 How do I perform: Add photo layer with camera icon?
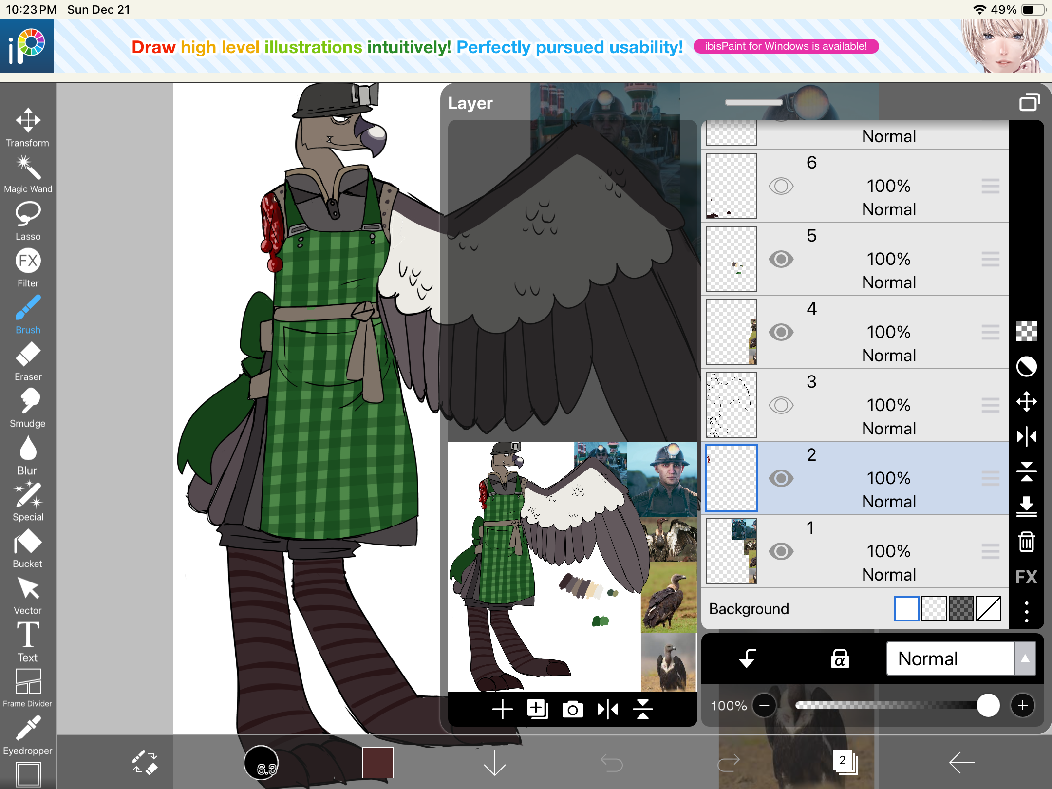click(572, 709)
